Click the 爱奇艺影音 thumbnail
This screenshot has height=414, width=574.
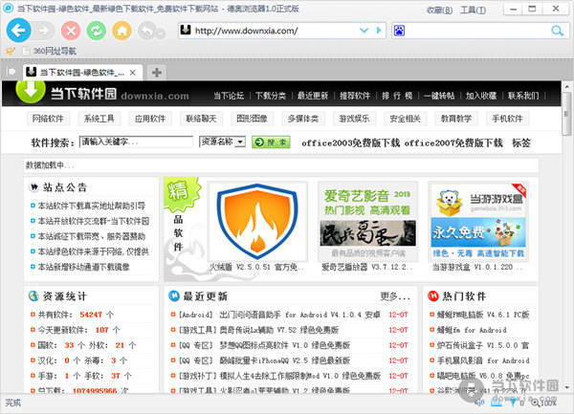click(368, 222)
